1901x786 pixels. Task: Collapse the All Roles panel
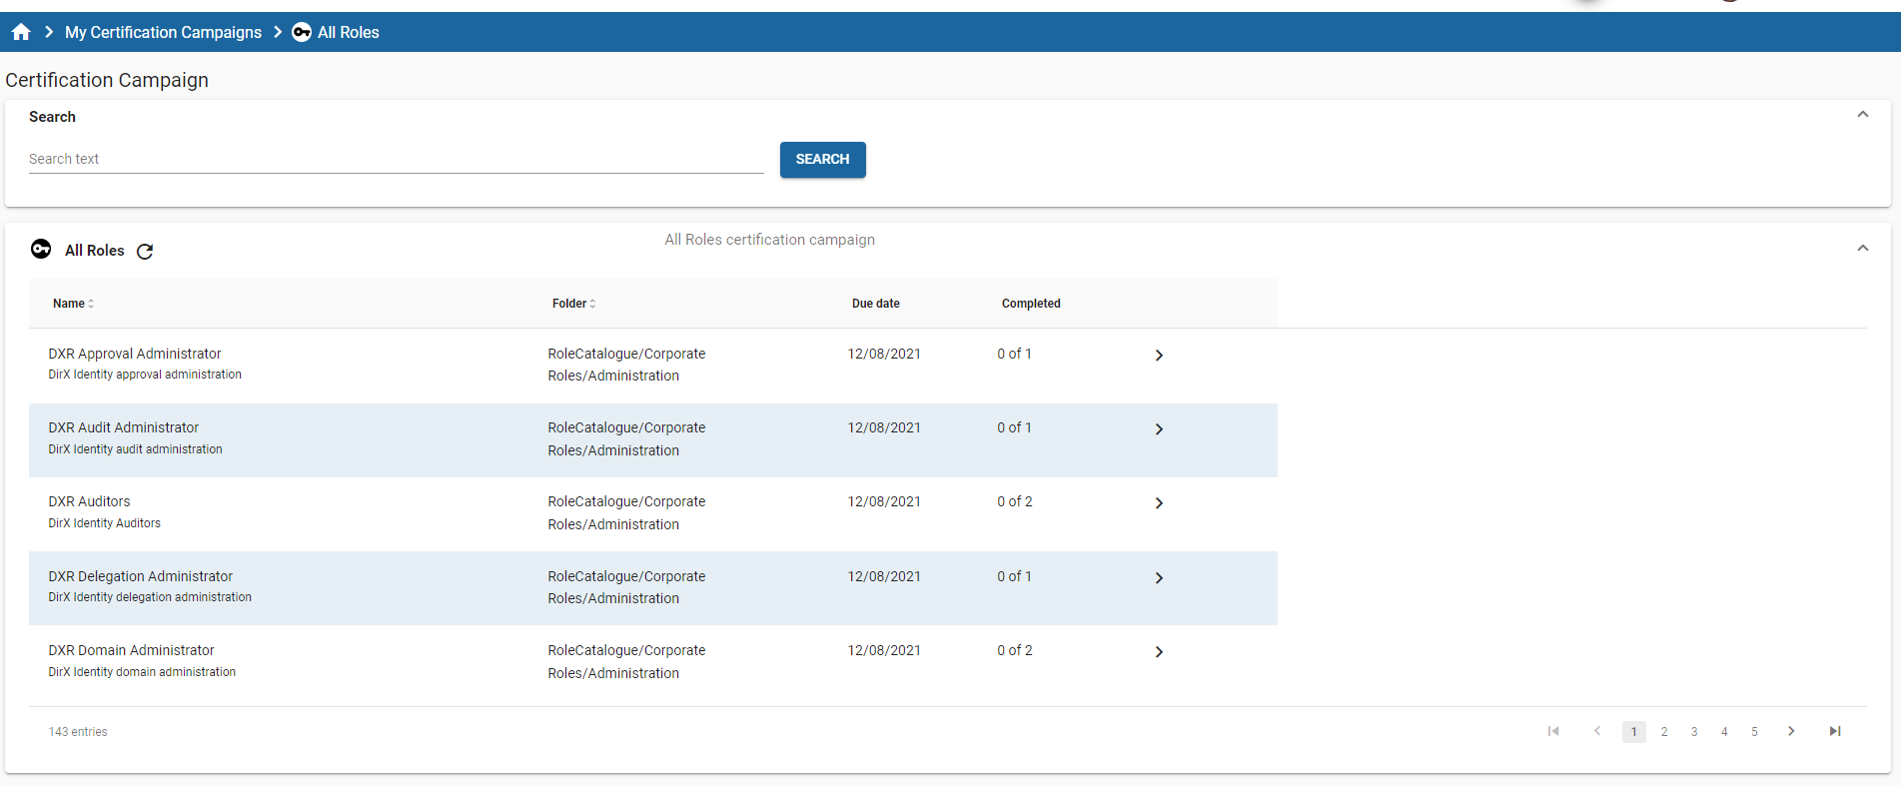pos(1862,249)
